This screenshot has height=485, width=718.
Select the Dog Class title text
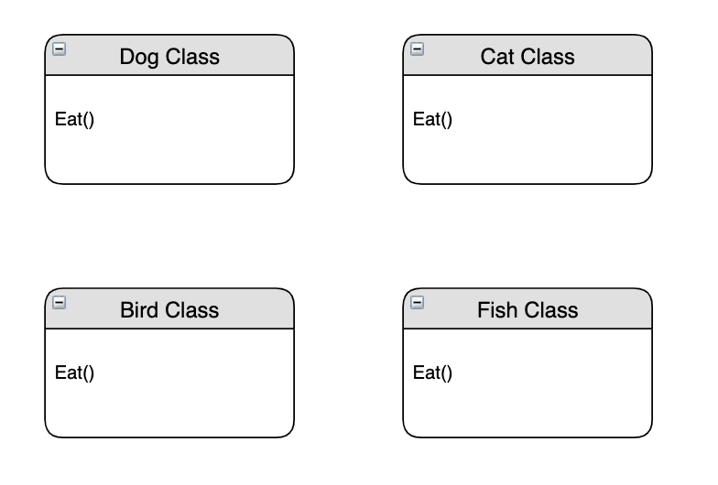(x=169, y=57)
